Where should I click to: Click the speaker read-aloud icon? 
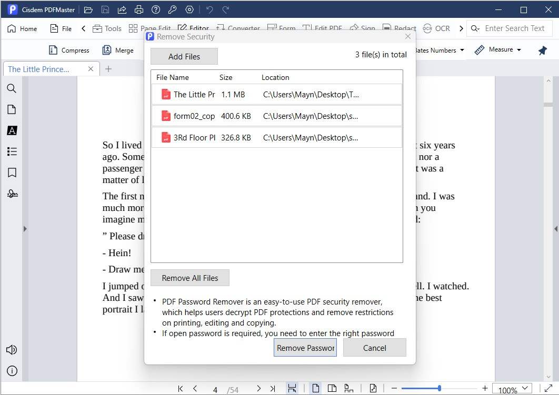[12, 350]
